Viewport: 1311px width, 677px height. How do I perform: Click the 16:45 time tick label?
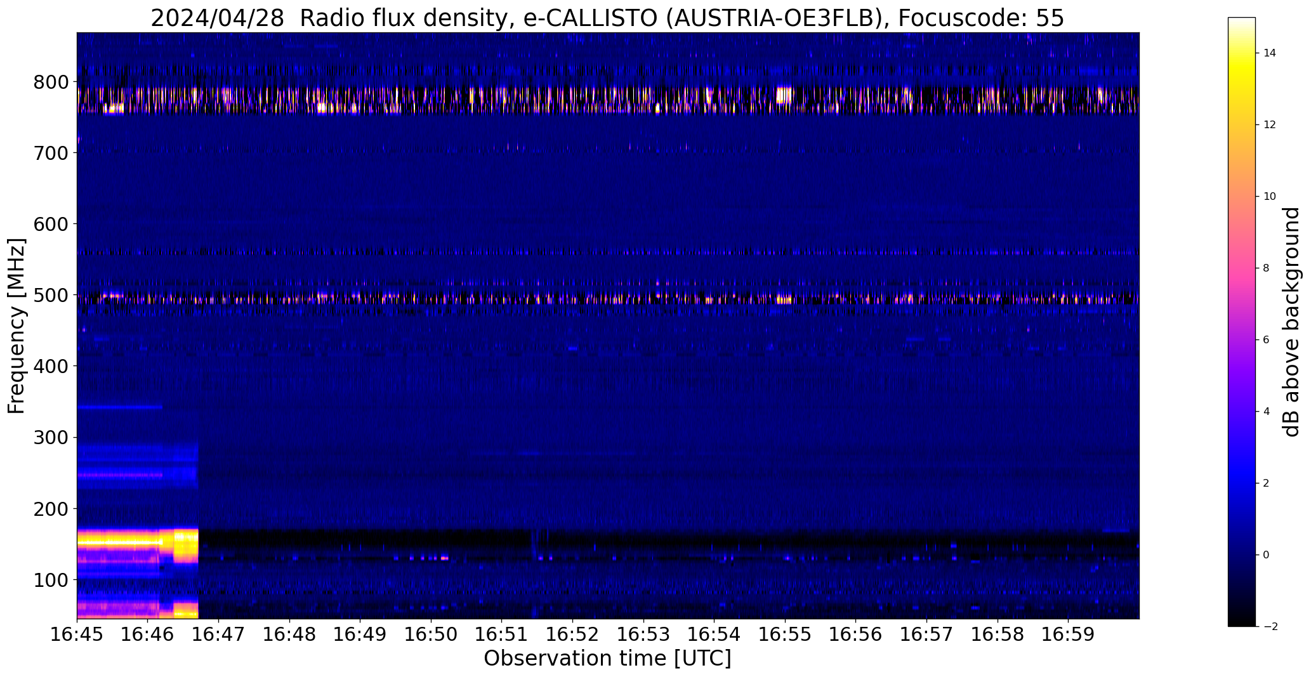click(x=77, y=634)
